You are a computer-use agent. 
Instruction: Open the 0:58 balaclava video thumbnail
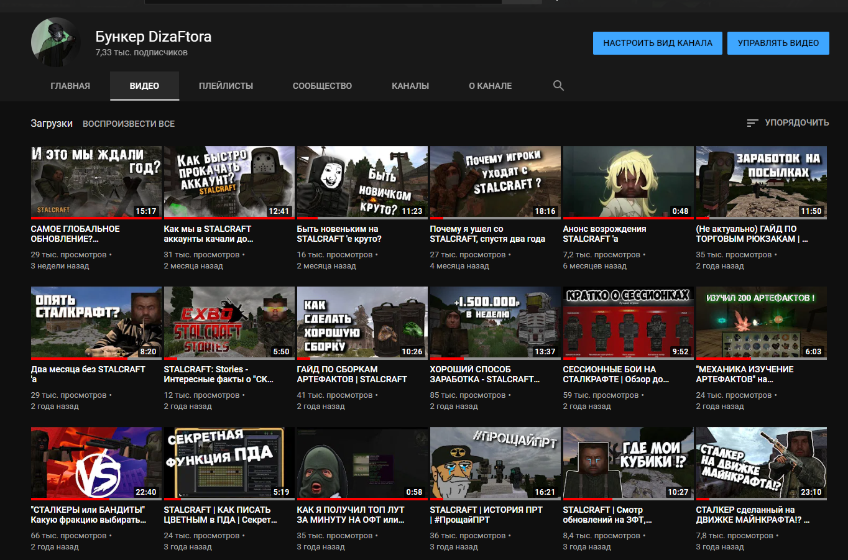(362, 464)
